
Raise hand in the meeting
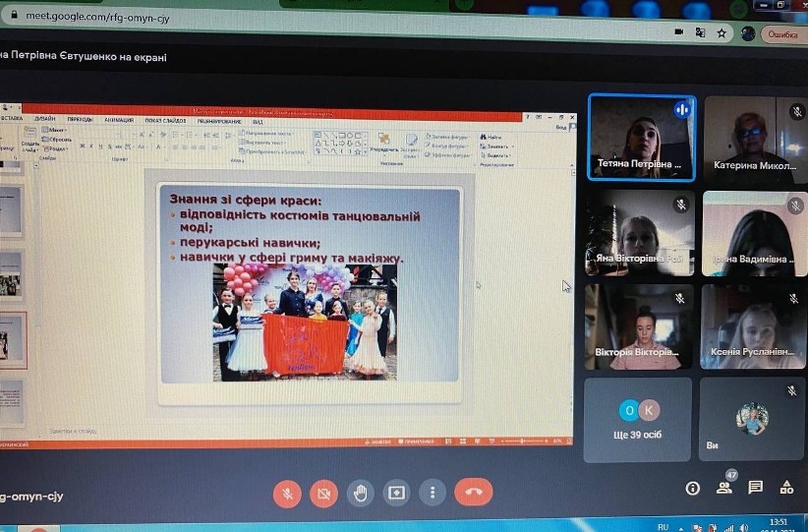360,493
